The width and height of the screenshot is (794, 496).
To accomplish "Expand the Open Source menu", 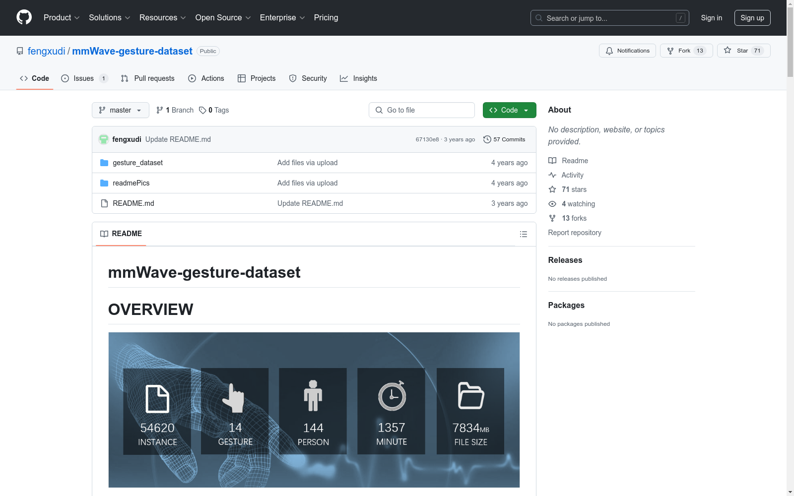I will (x=223, y=18).
